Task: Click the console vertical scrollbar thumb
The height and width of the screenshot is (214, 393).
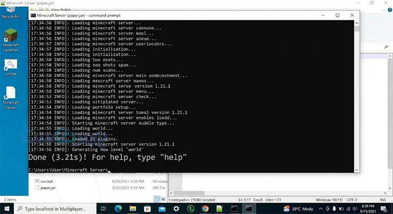Action: coord(357,29)
